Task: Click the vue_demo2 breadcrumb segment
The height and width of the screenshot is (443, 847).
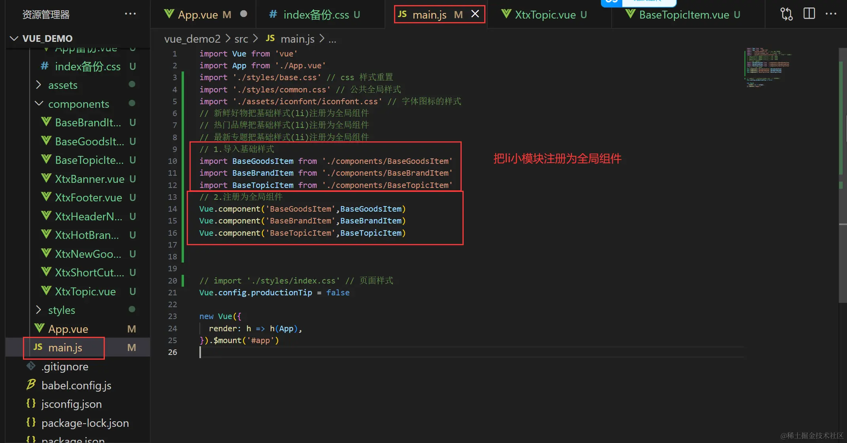Action: (192, 39)
